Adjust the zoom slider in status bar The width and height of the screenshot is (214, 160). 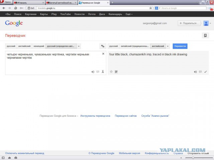pos(193,158)
